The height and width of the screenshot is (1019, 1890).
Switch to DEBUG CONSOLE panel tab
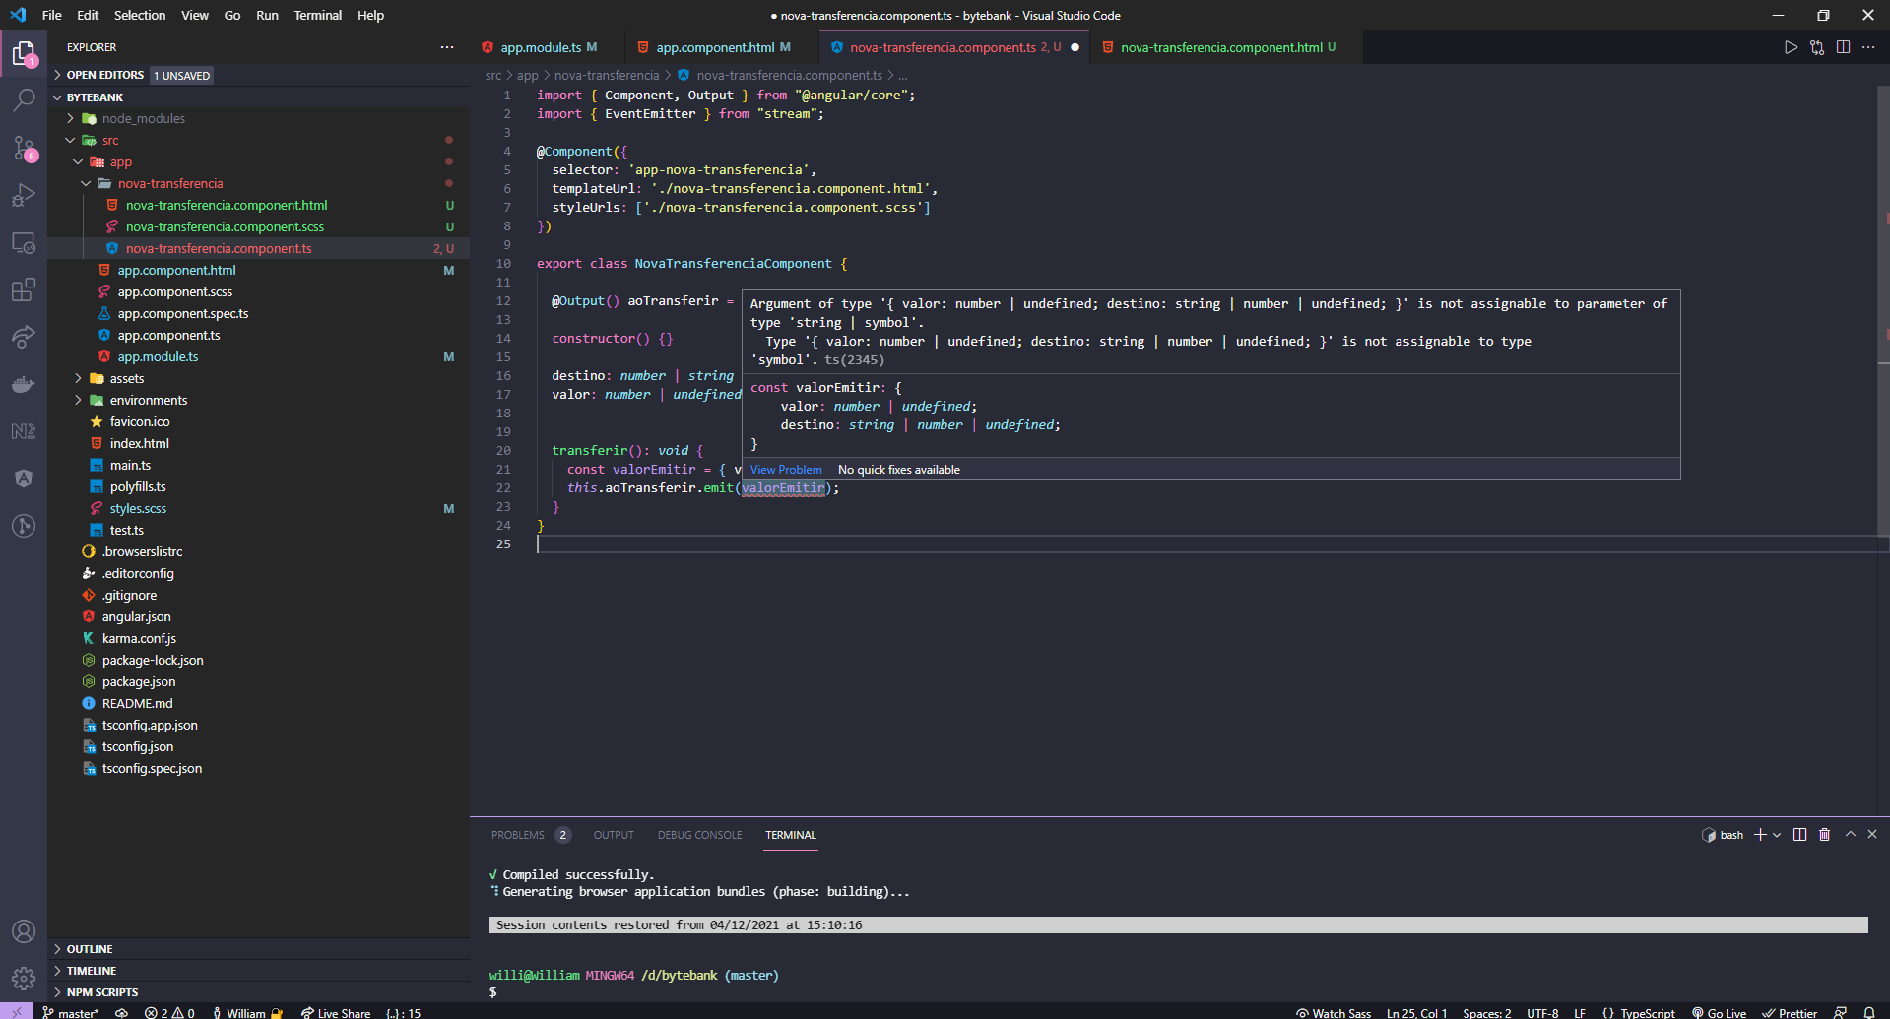(700, 835)
